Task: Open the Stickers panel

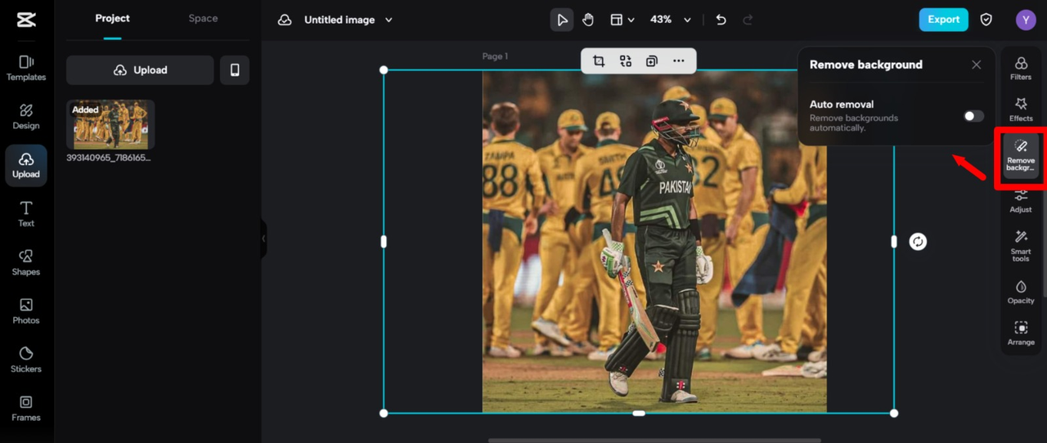Action: click(26, 360)
